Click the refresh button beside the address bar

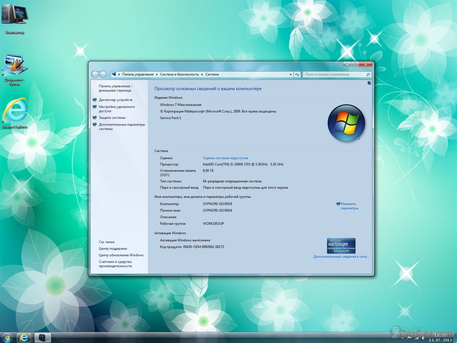click(297, 75)
